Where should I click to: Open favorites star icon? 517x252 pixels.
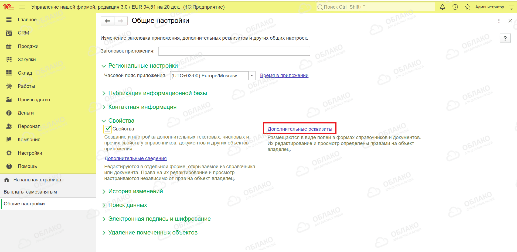point(467,7)
